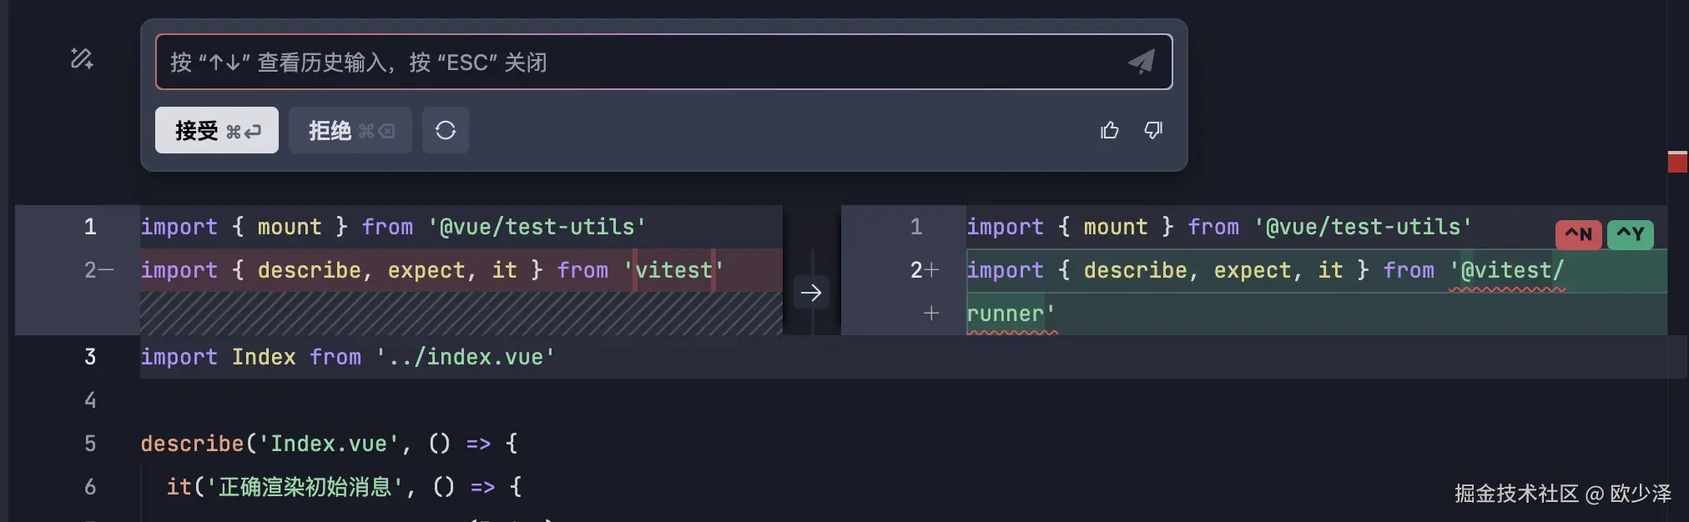1689x522 pixels.
Task: Click the red ^N reject chunk badge
Action: (1578, 234)
